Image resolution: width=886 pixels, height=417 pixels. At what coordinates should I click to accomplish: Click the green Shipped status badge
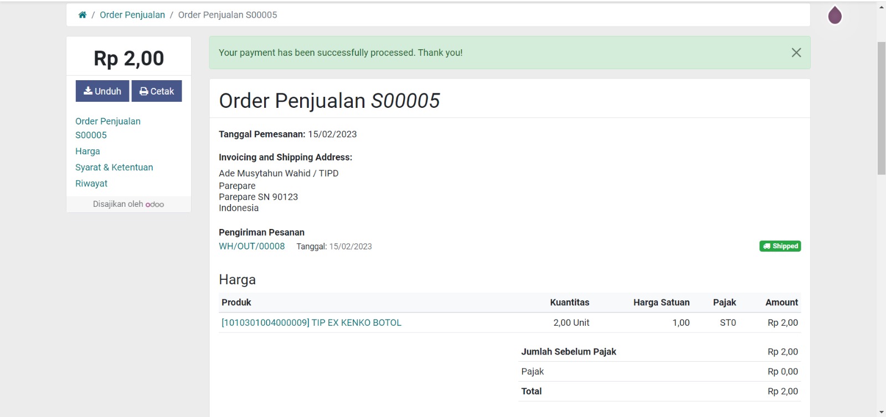coord(780,246)
